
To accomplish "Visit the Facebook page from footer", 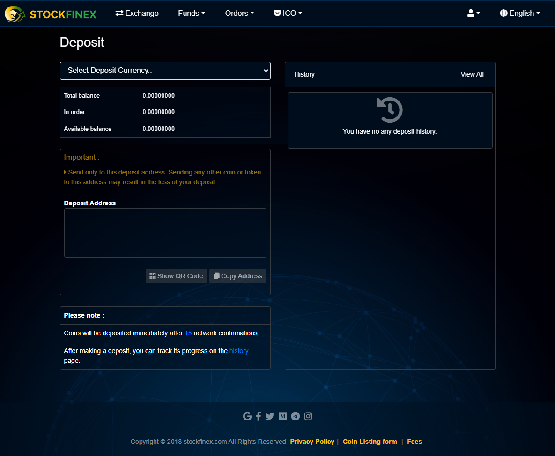I will [258, 416].
